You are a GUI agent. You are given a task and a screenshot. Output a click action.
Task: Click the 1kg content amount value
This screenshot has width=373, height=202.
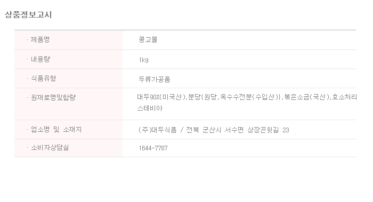(x=144, y=60)
